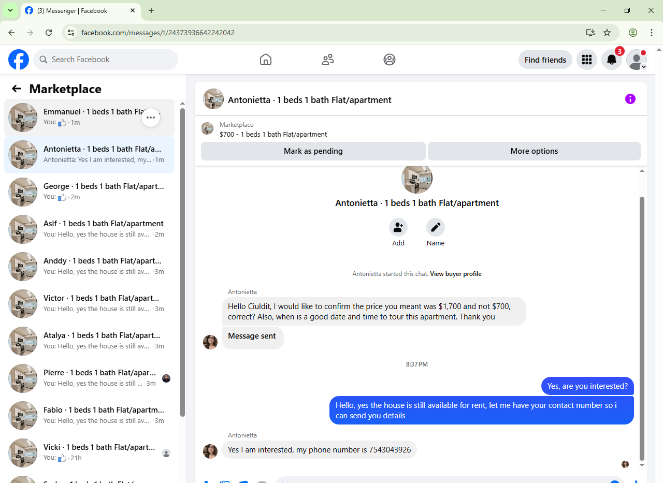The height and width of the screenshot is (483, 663).
Task: Click the large listing photo above chat title
Action: coord(417,179)
